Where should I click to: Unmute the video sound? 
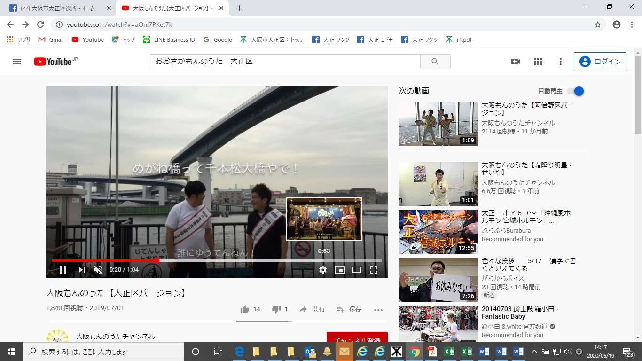[x=98, y=269]
